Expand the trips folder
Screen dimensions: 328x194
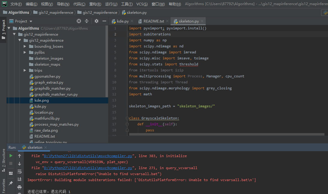[x=25, y=70]
